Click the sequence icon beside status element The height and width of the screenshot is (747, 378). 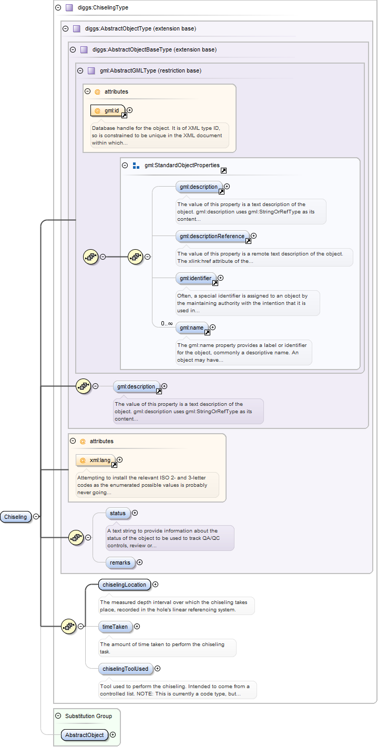click(x=76, y=537)
